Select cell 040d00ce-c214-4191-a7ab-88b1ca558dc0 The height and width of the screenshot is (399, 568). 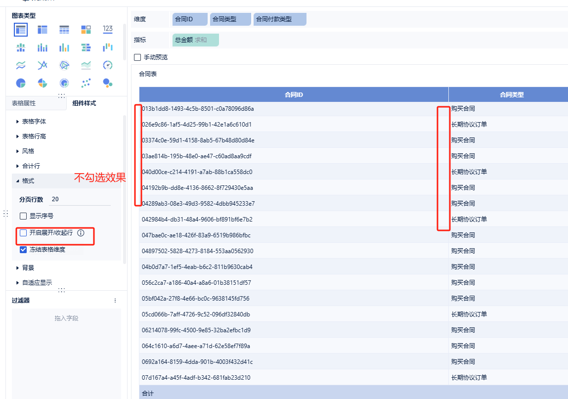coord(294,172)
